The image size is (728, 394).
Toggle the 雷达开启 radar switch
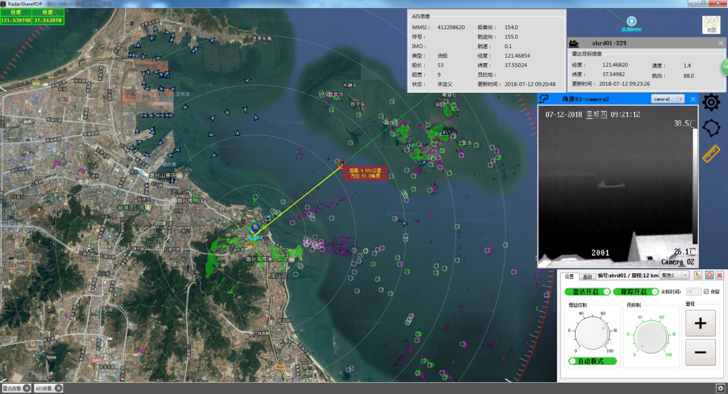coord(587,292)
